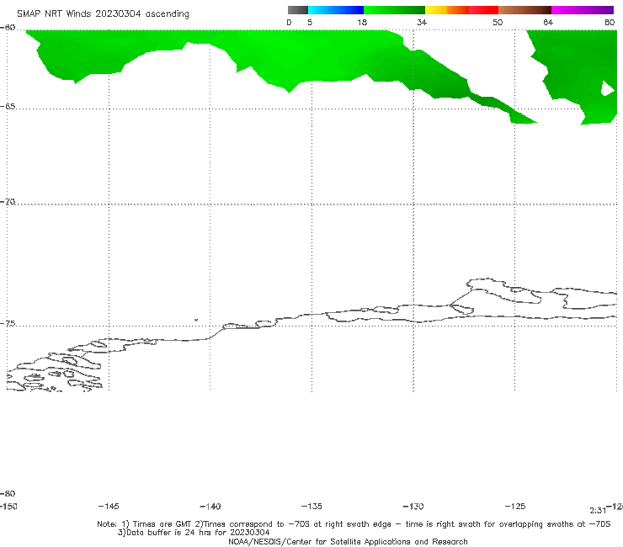Click the blue segment of the wind color bar

pyautogui.click(x=336, y=10)
